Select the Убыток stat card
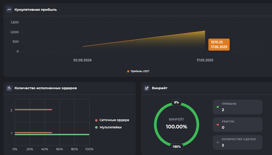 pos(237,125)
